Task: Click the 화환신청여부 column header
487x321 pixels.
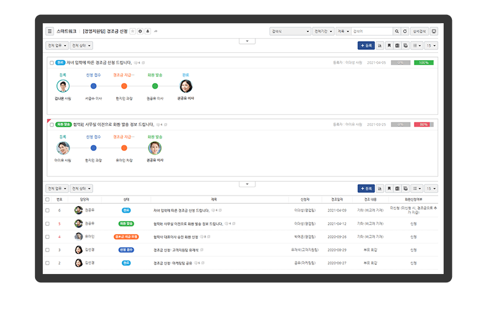Action: point(413,199)
